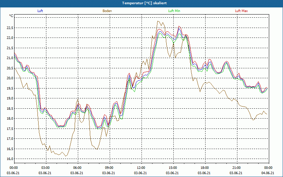Screen dimensions: 283x177
Task: Click the 16,5 y-axis value
Action: click(x=10, y=149)
